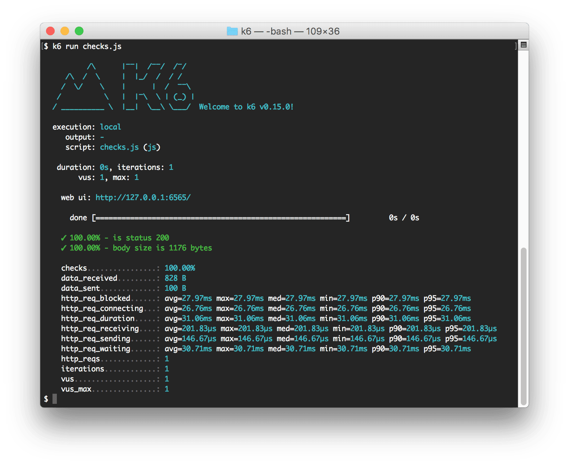Click the checkmark beside 'body size is 1176 bytes'
Screen dimensions: 569x465
coord(64,248)
